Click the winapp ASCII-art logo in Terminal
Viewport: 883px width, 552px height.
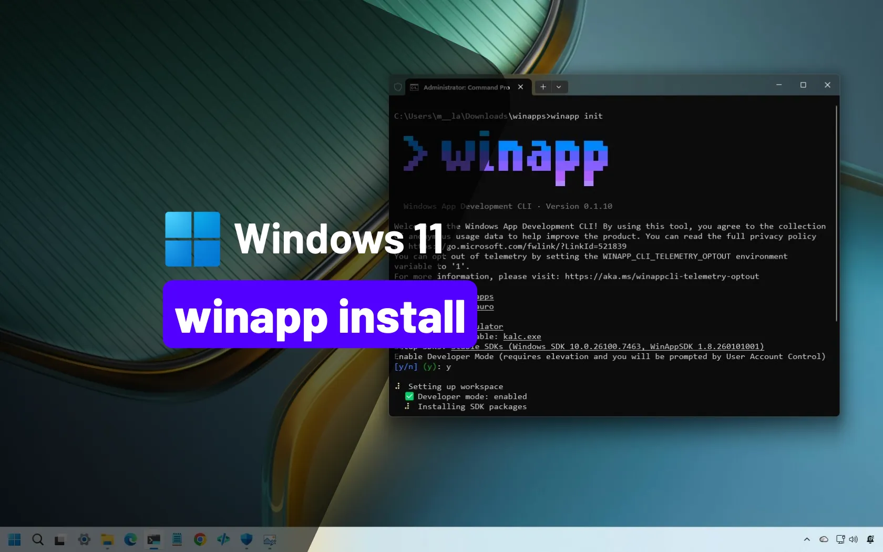pos(506,158)
